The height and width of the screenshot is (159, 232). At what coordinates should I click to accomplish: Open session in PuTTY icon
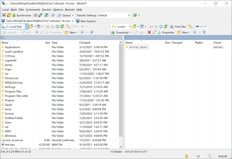[40, 15]
